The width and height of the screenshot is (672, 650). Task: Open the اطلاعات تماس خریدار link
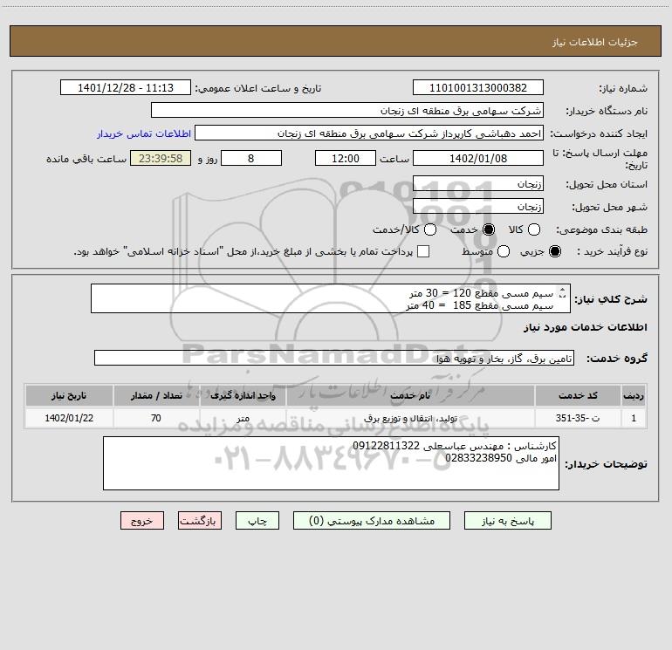[144, 133]
